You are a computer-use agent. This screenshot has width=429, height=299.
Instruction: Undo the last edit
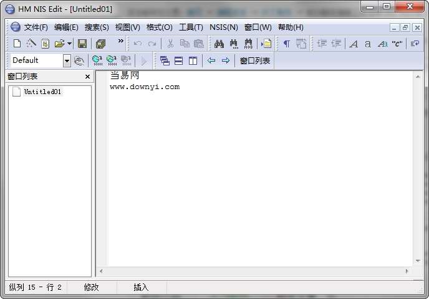pos(138,44)
